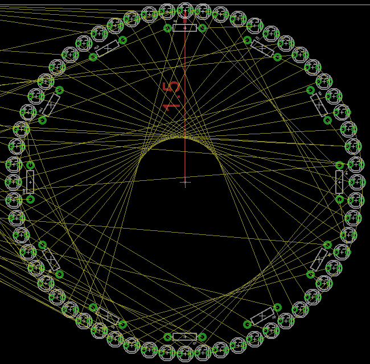Viewport: 370px width, 364px height.
Task: Pick the diagonal resistor at seven o'clock position
Action: [x=108, y=316]
